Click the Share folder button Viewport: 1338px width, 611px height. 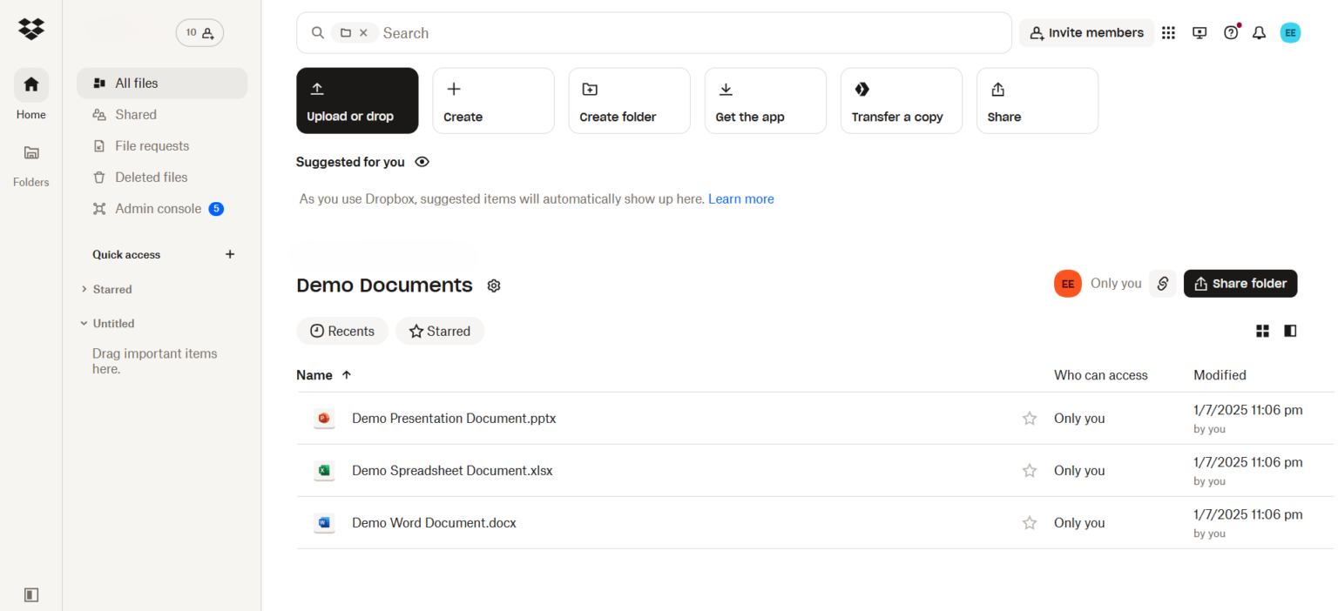point(1240,283)
